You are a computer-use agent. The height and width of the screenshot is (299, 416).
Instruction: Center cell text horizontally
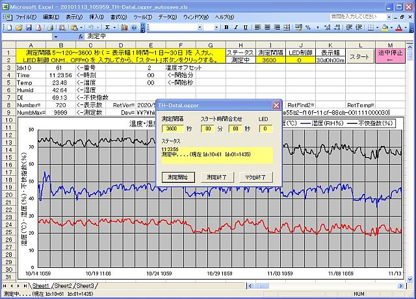[x=267, y=27]
